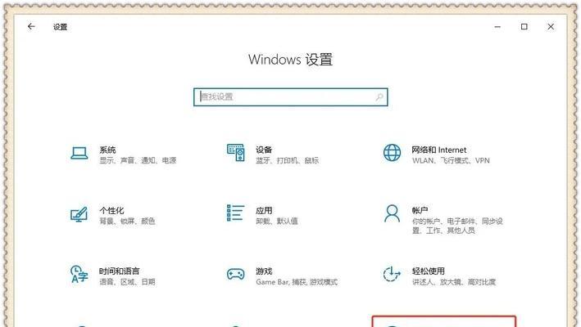Image resolution: width=581 pixels, height=327 pixels.
Task: Select the 时间和语言 category label
Action: click(120, 271)
